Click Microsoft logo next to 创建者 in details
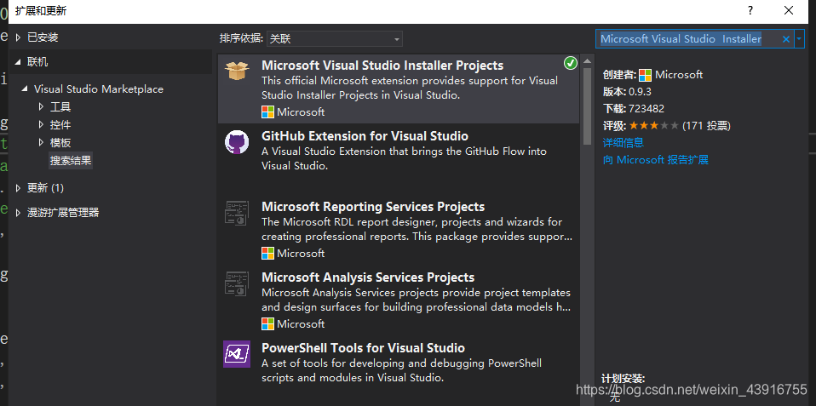The width and height of the screenshot is (816, 406). coord(646,75)
